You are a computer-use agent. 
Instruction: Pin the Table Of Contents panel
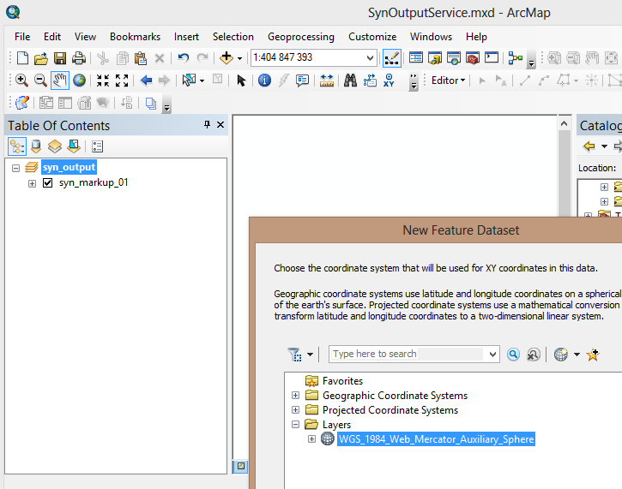coord(207,125)
